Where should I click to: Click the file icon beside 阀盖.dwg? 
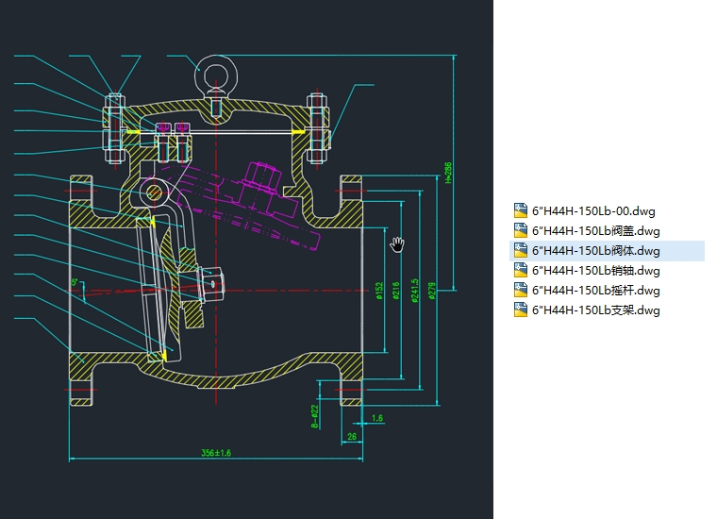521,230
